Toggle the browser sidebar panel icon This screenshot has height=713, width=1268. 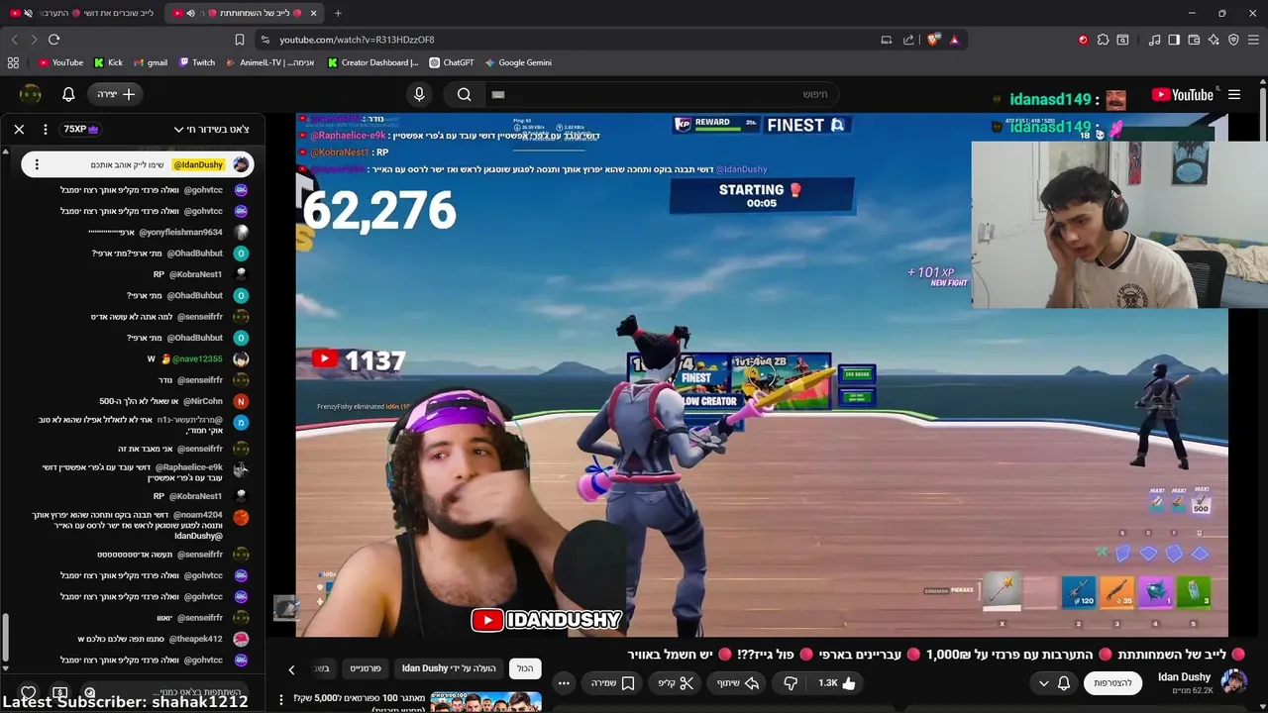(1174, 40)
